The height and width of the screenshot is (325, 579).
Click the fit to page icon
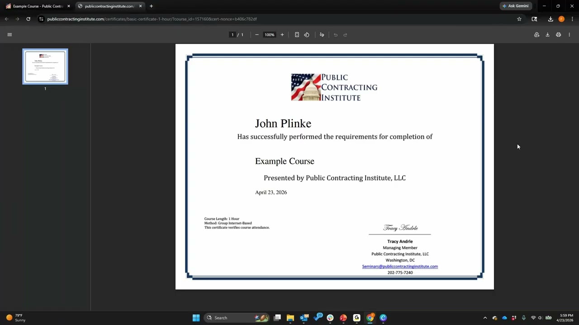[x=297, y=35]
